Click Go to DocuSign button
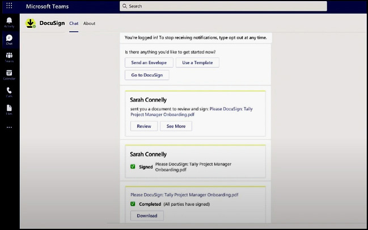Viewport: 368px width, 230px height. click(x=147, y=75)
